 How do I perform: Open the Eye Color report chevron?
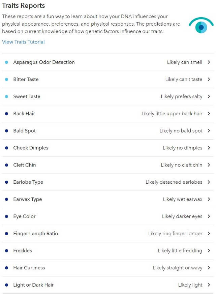click(209, 216)
